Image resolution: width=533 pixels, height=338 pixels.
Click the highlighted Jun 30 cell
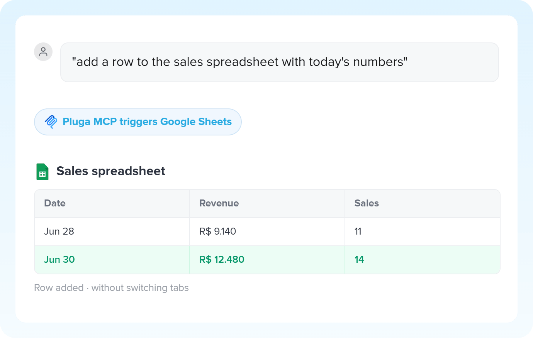(112, 260)
